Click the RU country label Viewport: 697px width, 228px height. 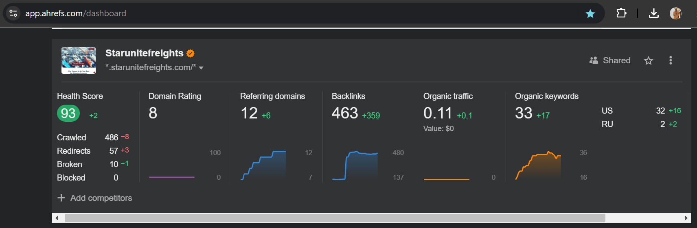pos(607,124)
